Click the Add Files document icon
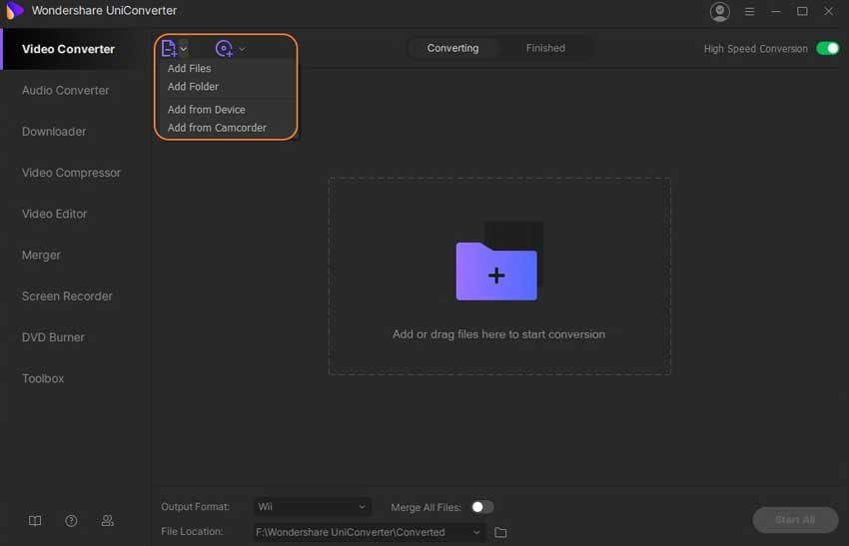Screen dimensions: 849x546 (x=169, y=49)
